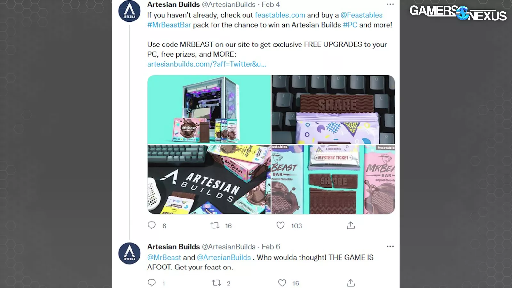Reply to the Feb 6 tweet
The height and width of the screenshot is (288, 512).
(x=152, y=283)
